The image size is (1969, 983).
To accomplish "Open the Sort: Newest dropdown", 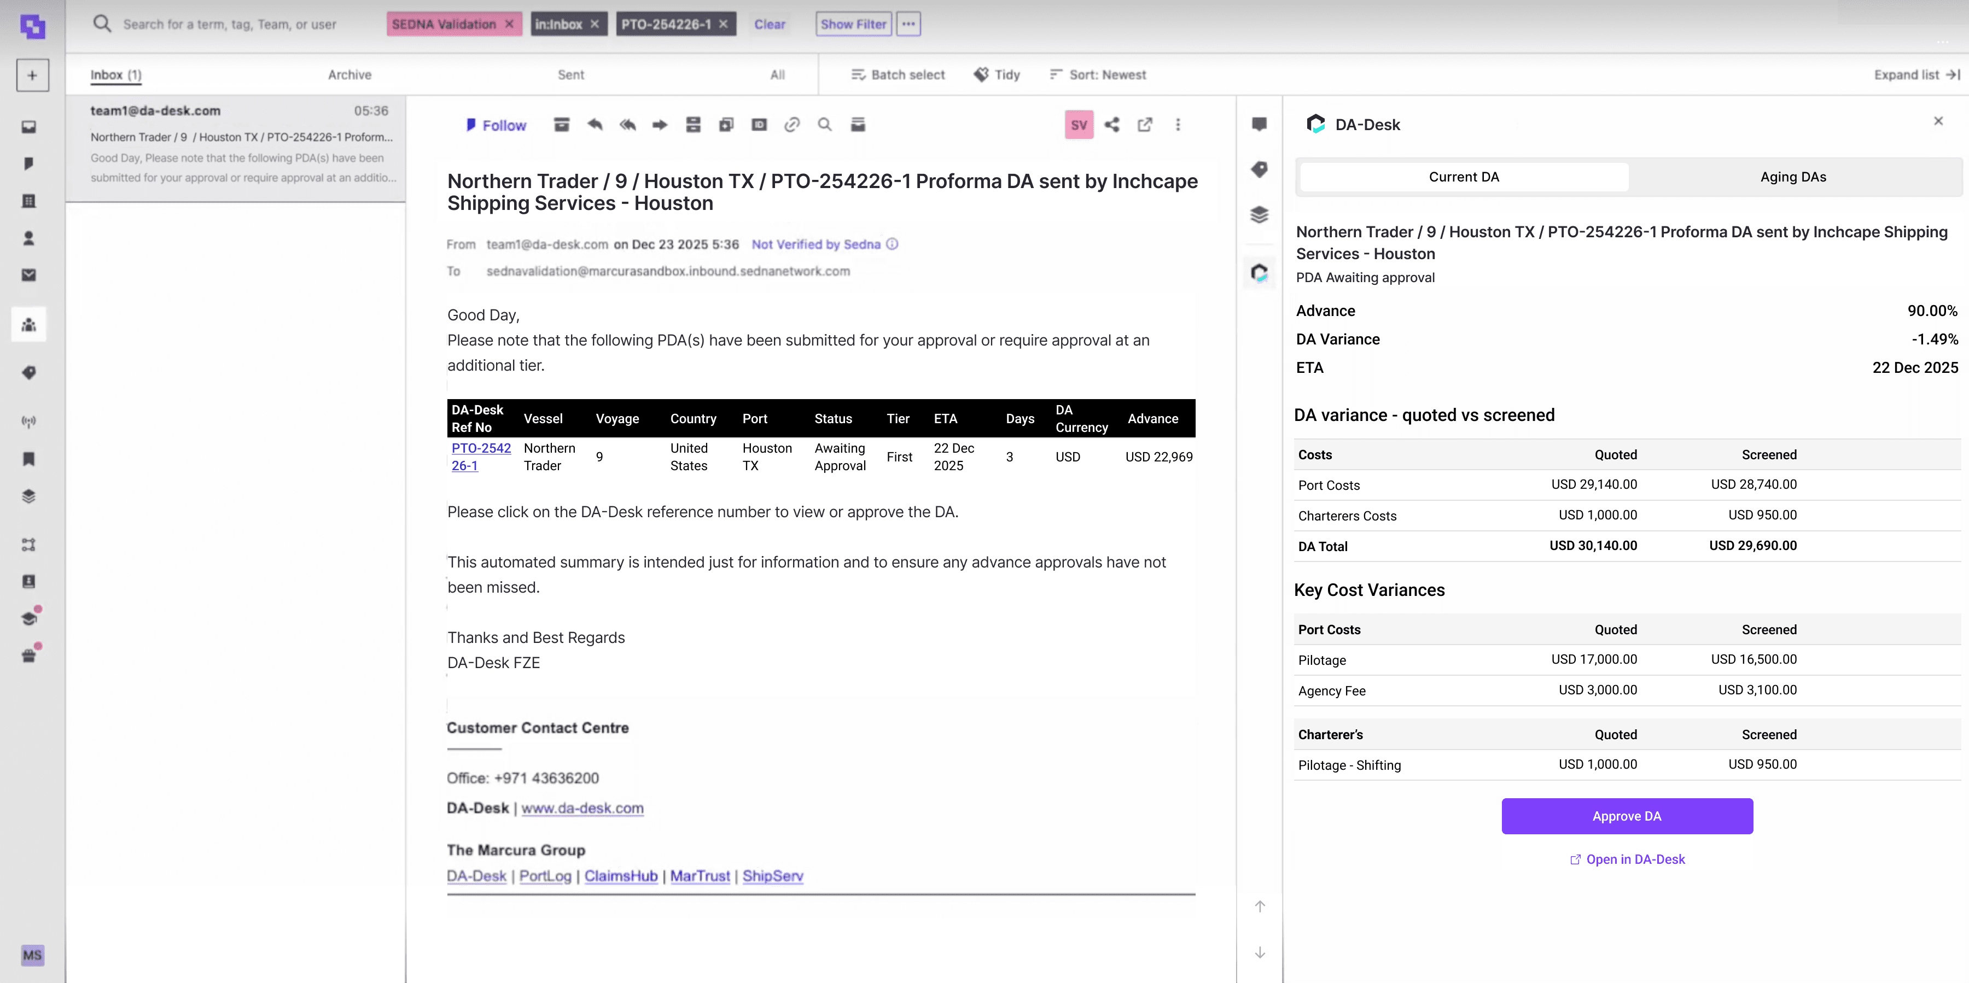I will (1098, 75).
